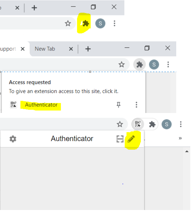Image resolution: width=192 pixels, height=214 pixels.
Task: Click the Scan QR Code icon in Authenticator
Action: point(120,139)
